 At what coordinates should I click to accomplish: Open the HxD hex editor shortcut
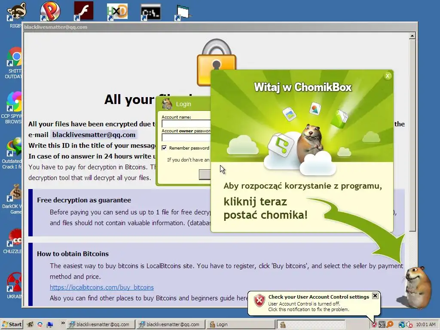(x=117, y=12)
